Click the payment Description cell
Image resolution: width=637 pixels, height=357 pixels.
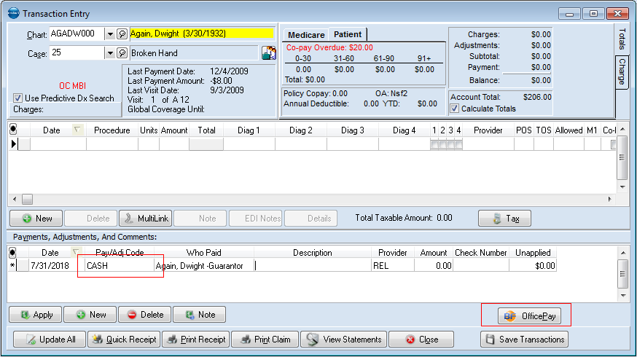313,266
